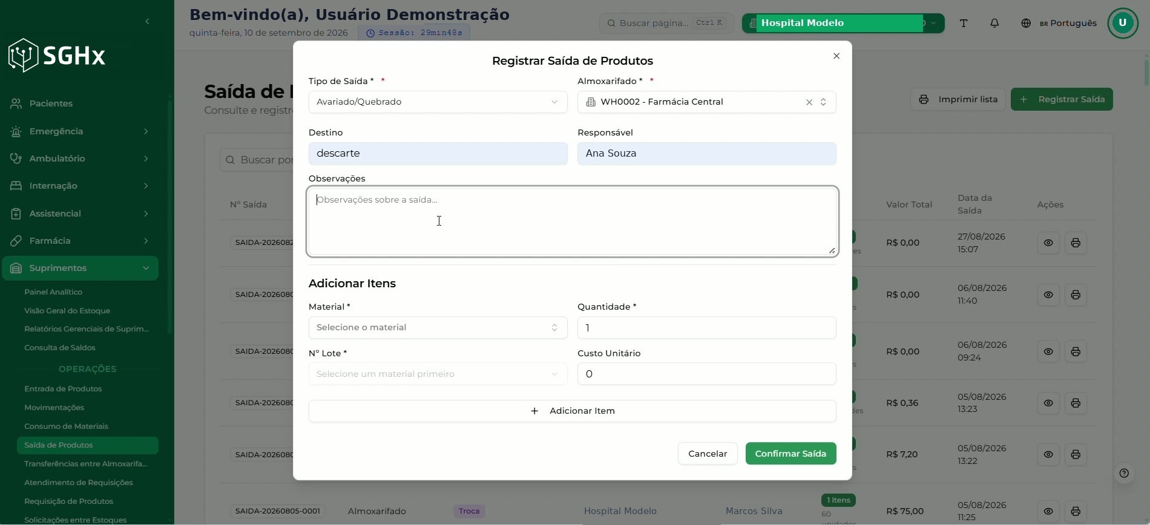Click the Buscar página search box
The image size is (1150, 525).
[666, 23]
